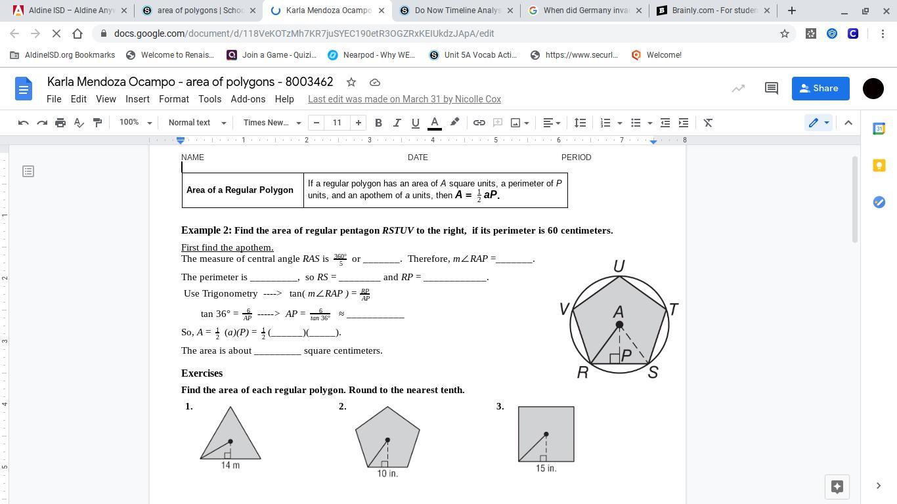This screenshot has height=504, width=897.
Task: Open Google Tasks side panel
Action: (x=879, y=202)
